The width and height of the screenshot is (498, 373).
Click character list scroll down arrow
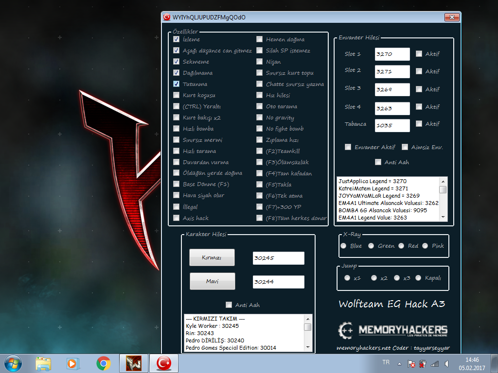[x=308, y=347]
